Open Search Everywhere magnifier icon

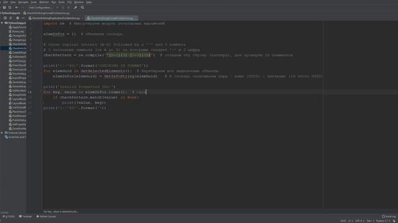(83, 7)
